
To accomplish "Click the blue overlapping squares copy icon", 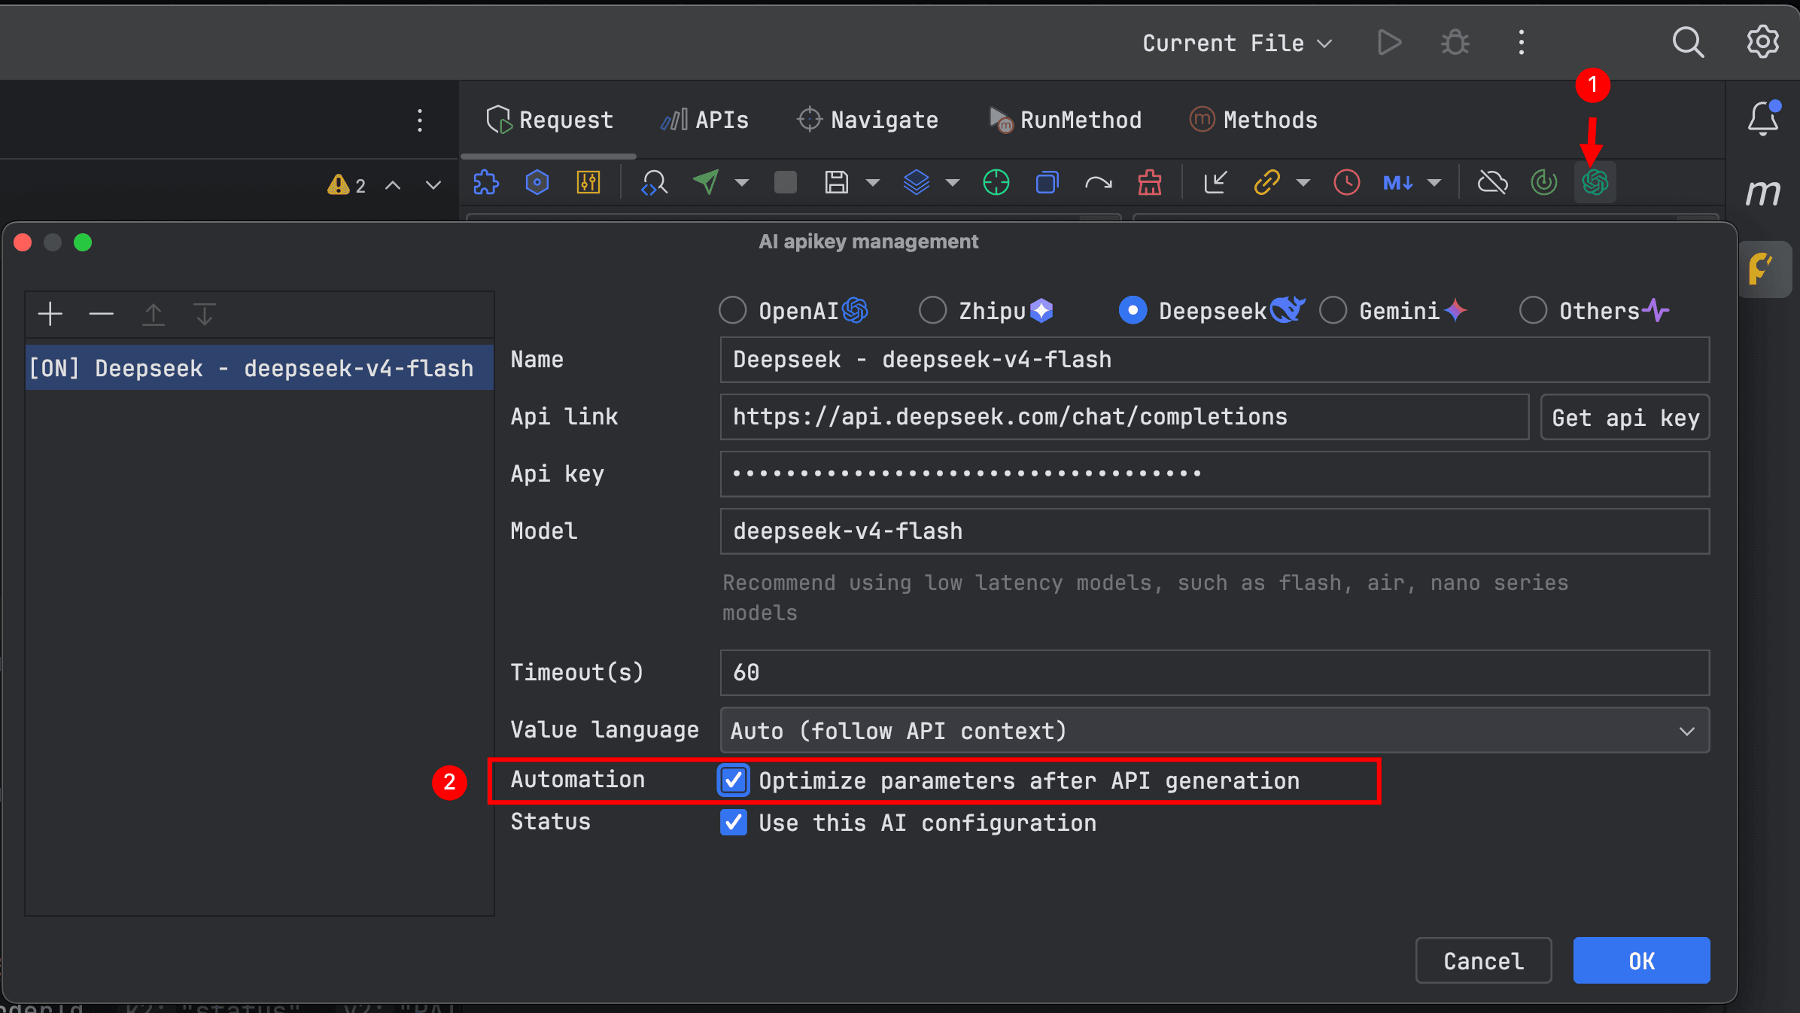I will 1047,182.
